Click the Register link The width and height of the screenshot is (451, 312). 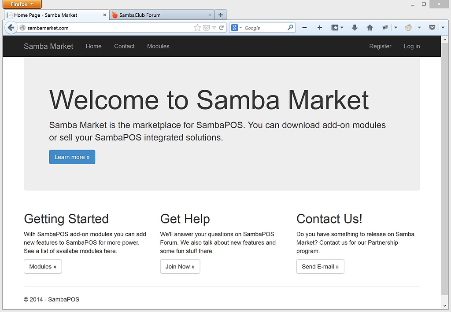(x=380, y=46)
